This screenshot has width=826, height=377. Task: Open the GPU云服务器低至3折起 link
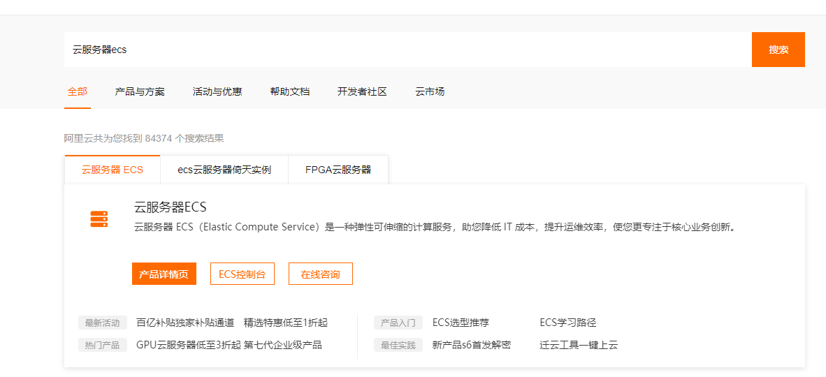(189, 346)
